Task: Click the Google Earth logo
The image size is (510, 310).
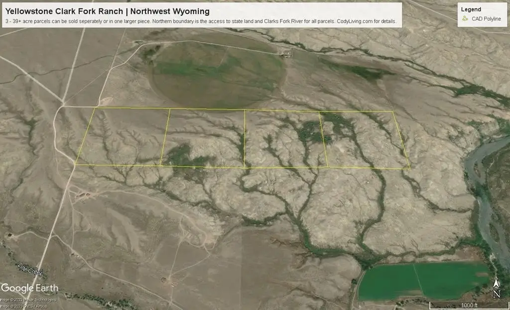Action: (x=29, y=288)
